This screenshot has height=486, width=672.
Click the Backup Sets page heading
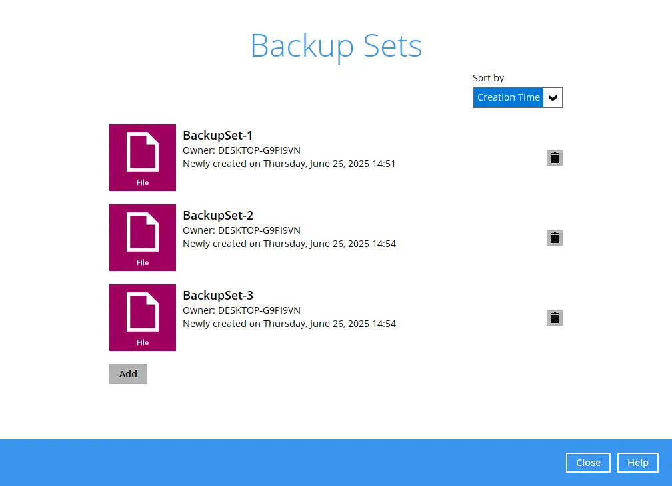336,45
